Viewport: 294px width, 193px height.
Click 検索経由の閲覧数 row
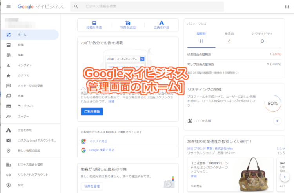click(234, 55)
